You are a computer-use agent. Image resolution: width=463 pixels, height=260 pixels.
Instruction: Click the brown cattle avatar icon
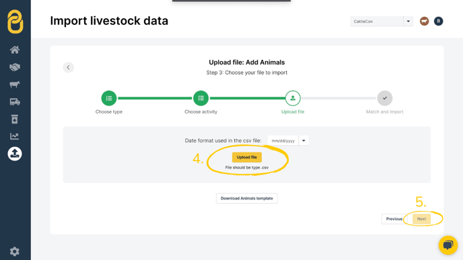click(x=425, y=21)
